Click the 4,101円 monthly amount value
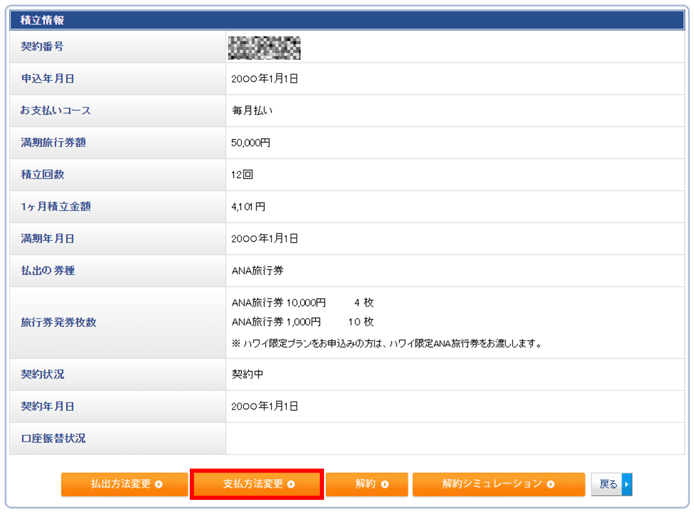This screenshot has width=694, height=515. coord(248,207)
